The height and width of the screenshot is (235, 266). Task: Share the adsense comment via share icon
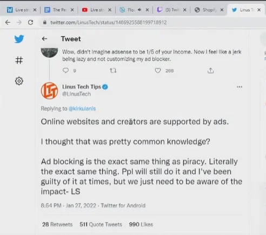[x=210, y=71]
